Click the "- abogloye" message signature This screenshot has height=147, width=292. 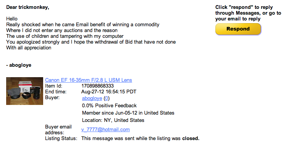(x=18, y=65)
